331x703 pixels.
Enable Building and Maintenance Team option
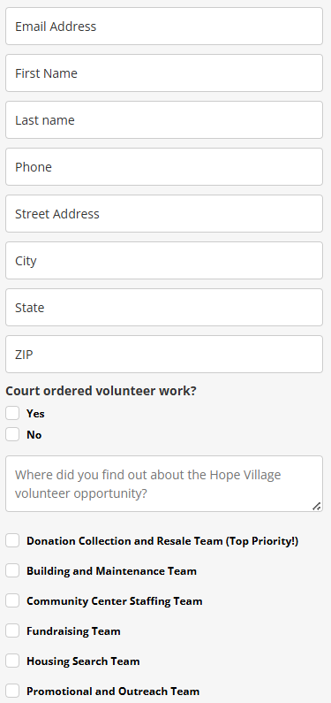(x=12, y=570)
